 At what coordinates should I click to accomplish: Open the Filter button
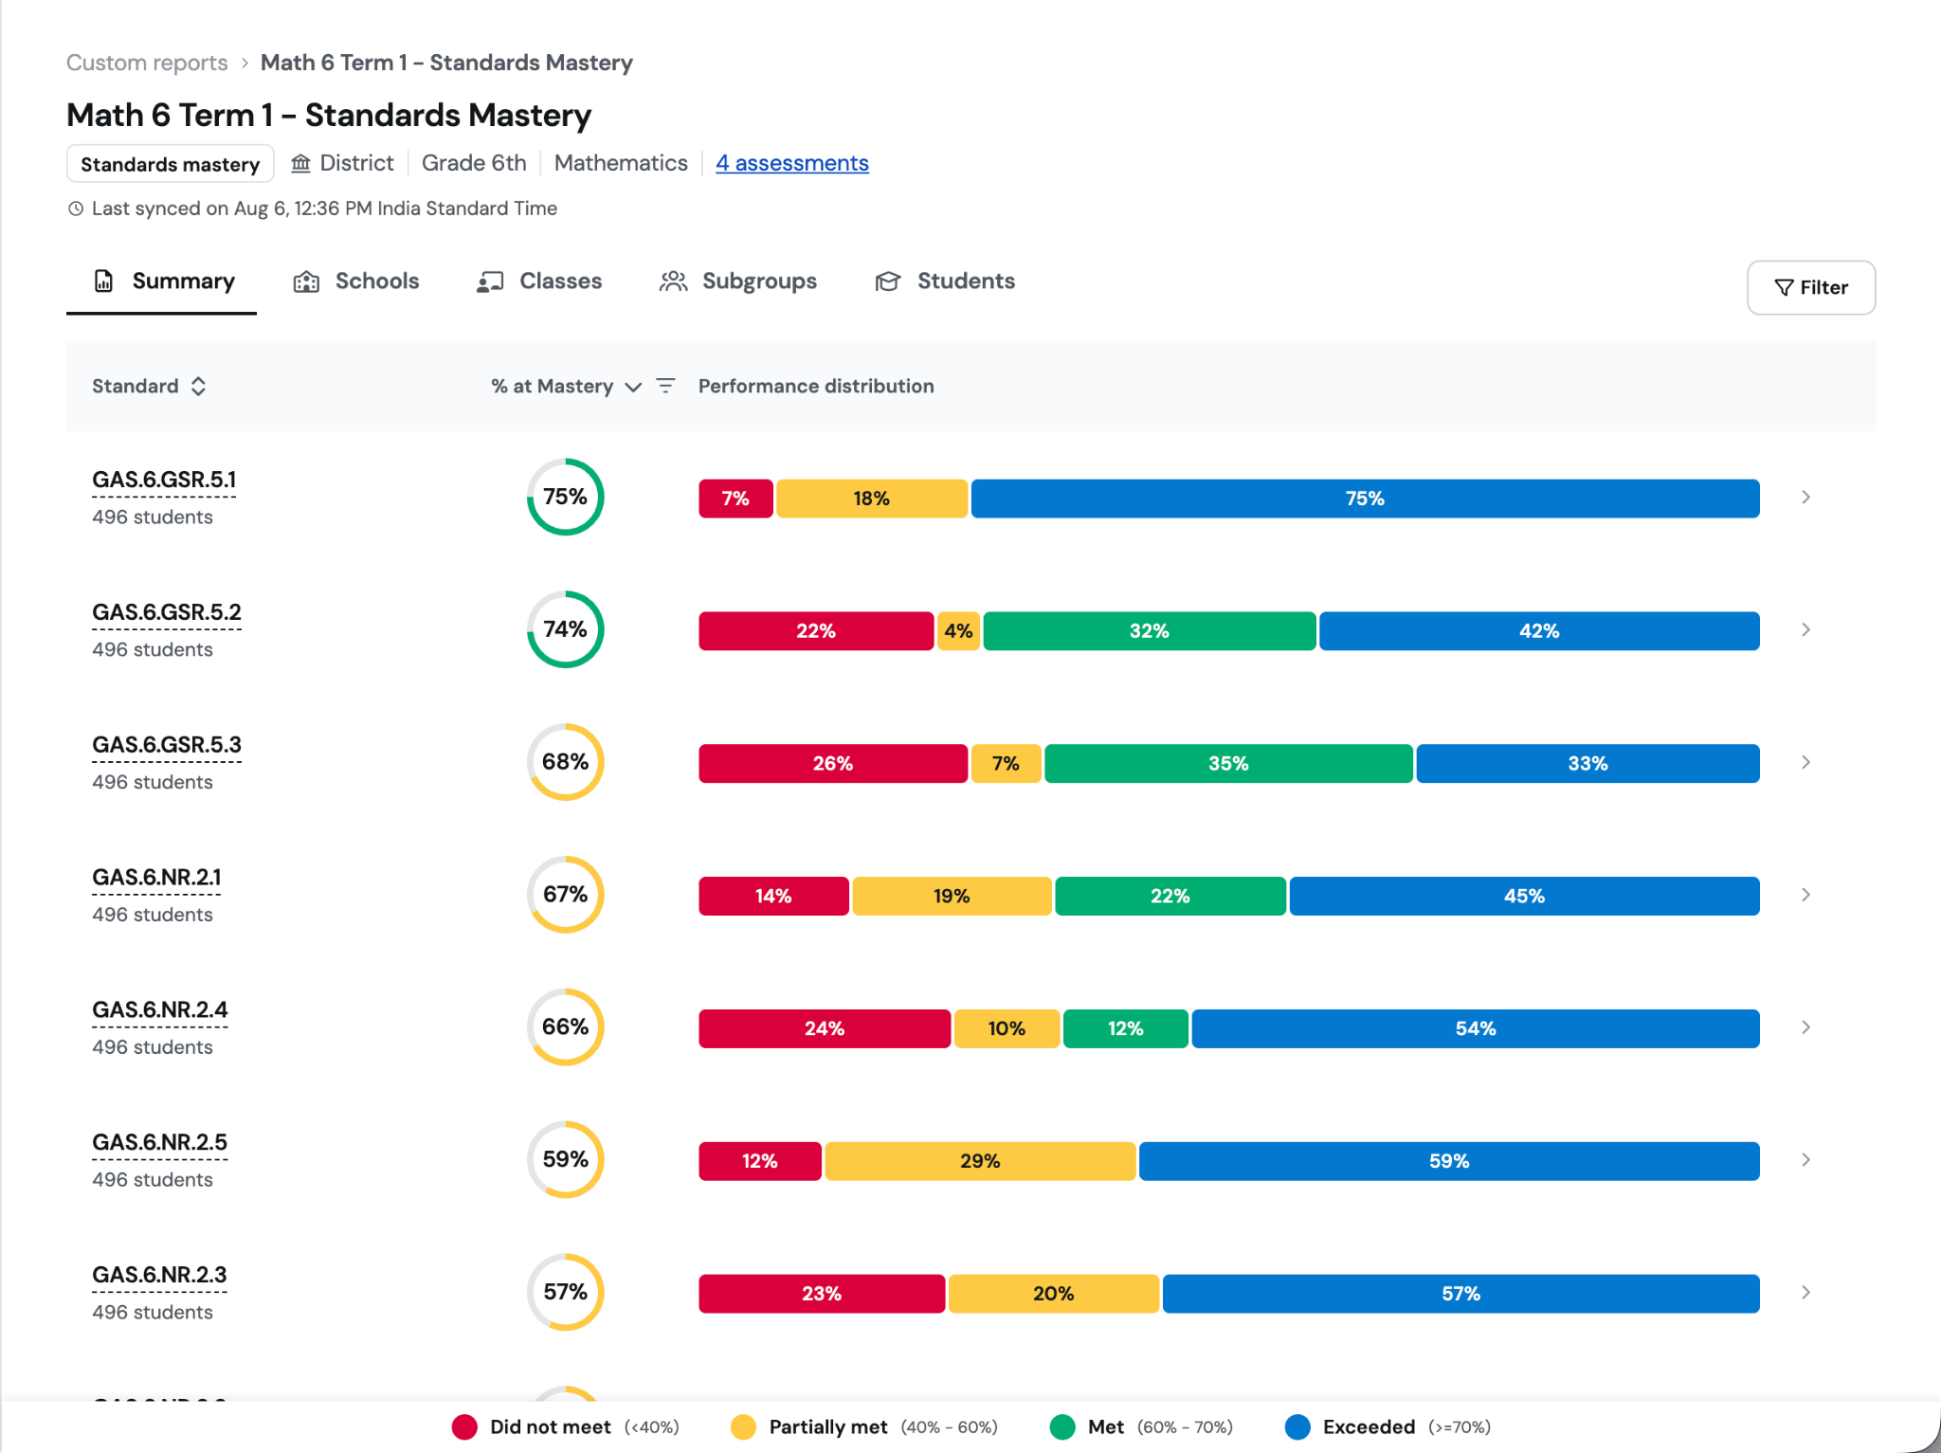tap(1811, 287)
